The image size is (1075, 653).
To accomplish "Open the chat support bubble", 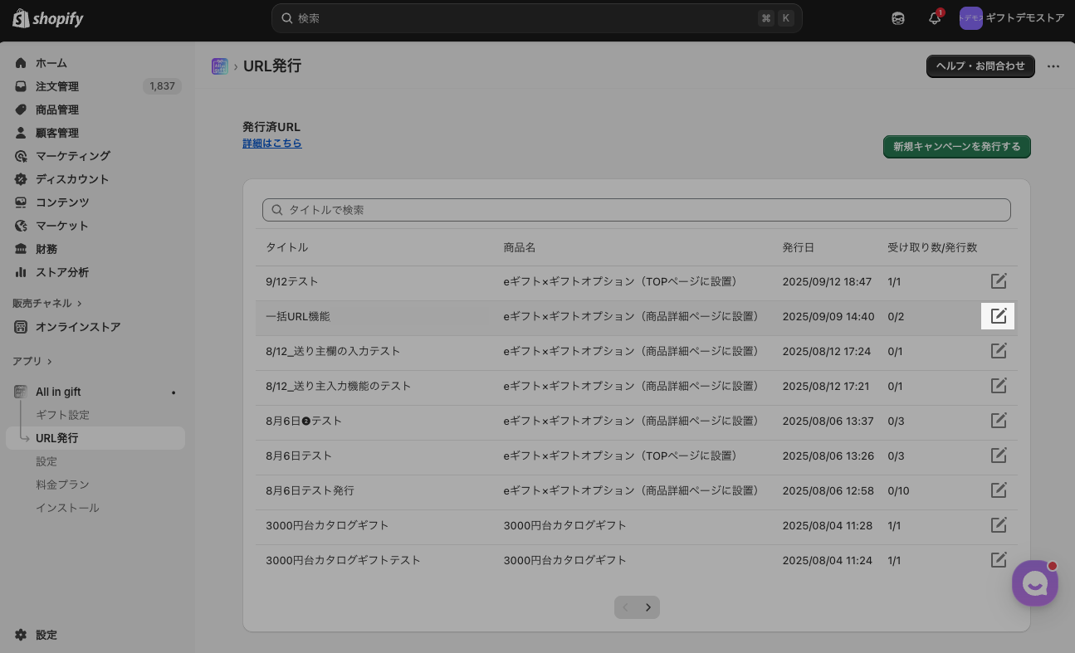I will pyautogui.click(x=1034, y=583).
